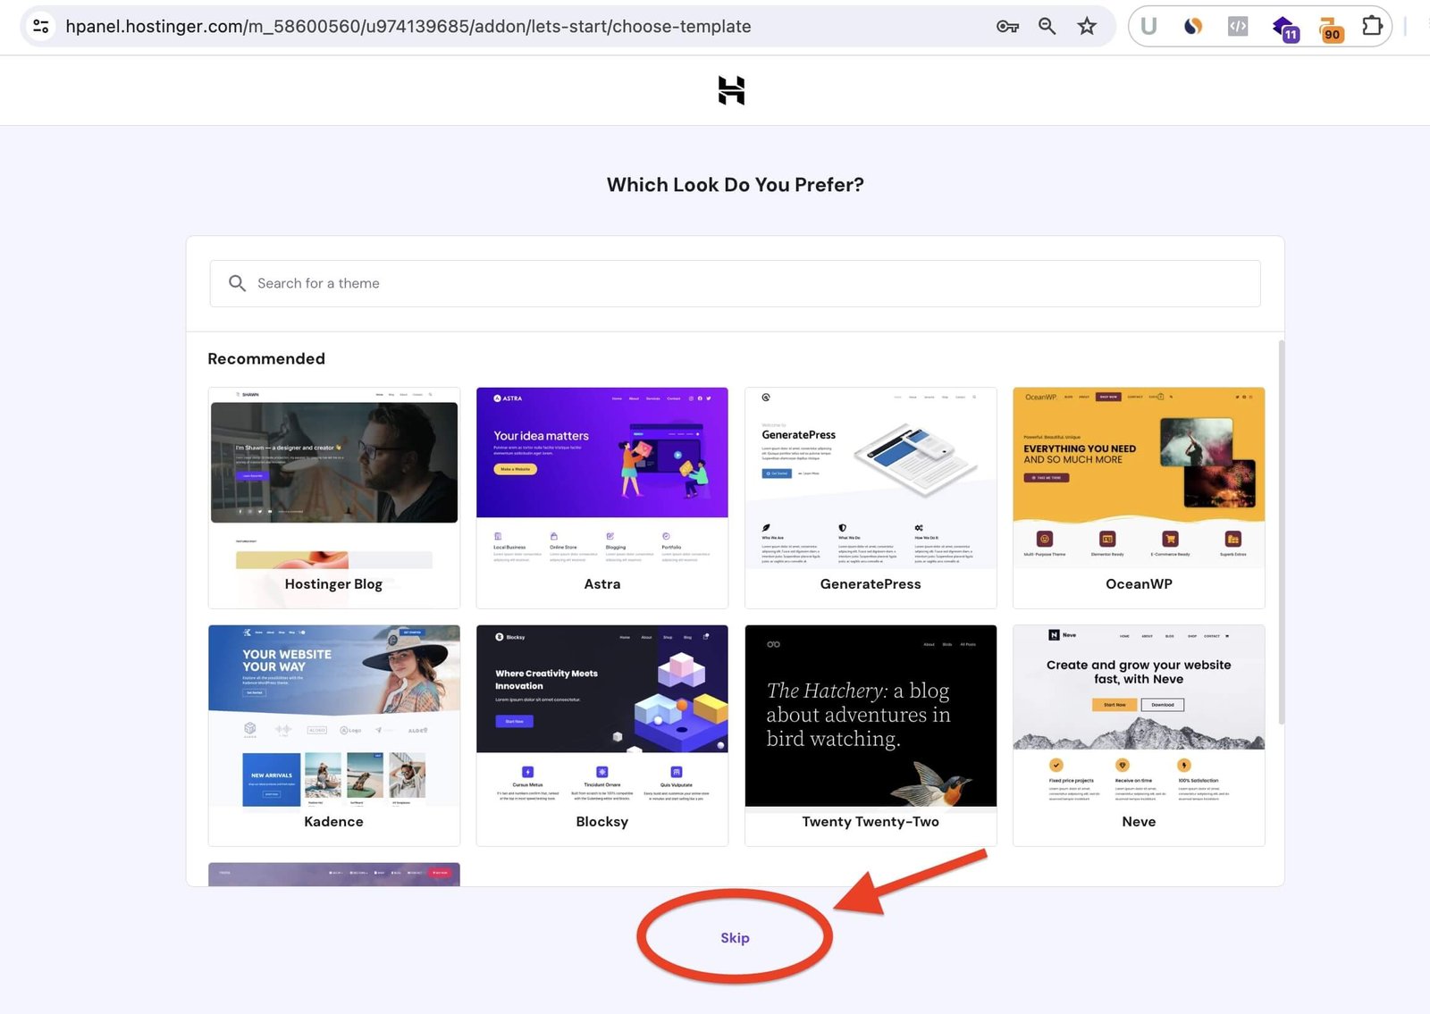Click the Kadence theme name label
1430x1014 pixels.
[x=333, y=822]
